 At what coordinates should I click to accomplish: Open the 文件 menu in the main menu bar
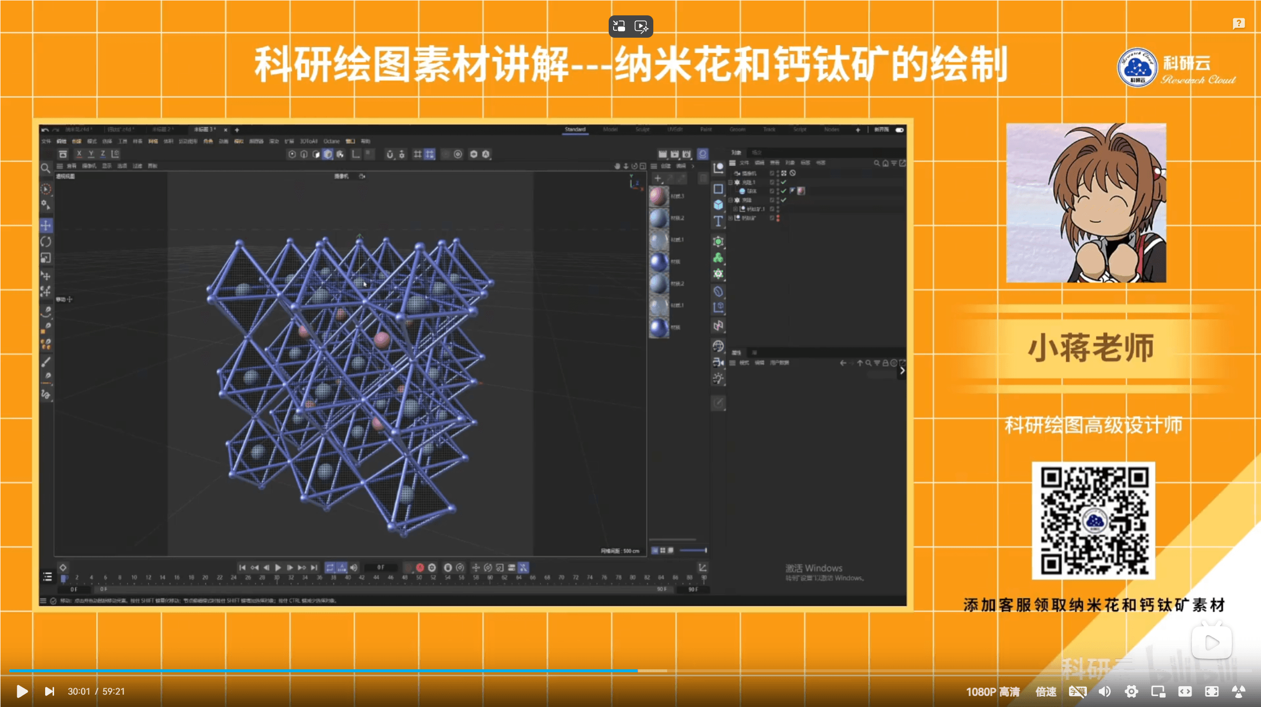click(x=46, y=141)
